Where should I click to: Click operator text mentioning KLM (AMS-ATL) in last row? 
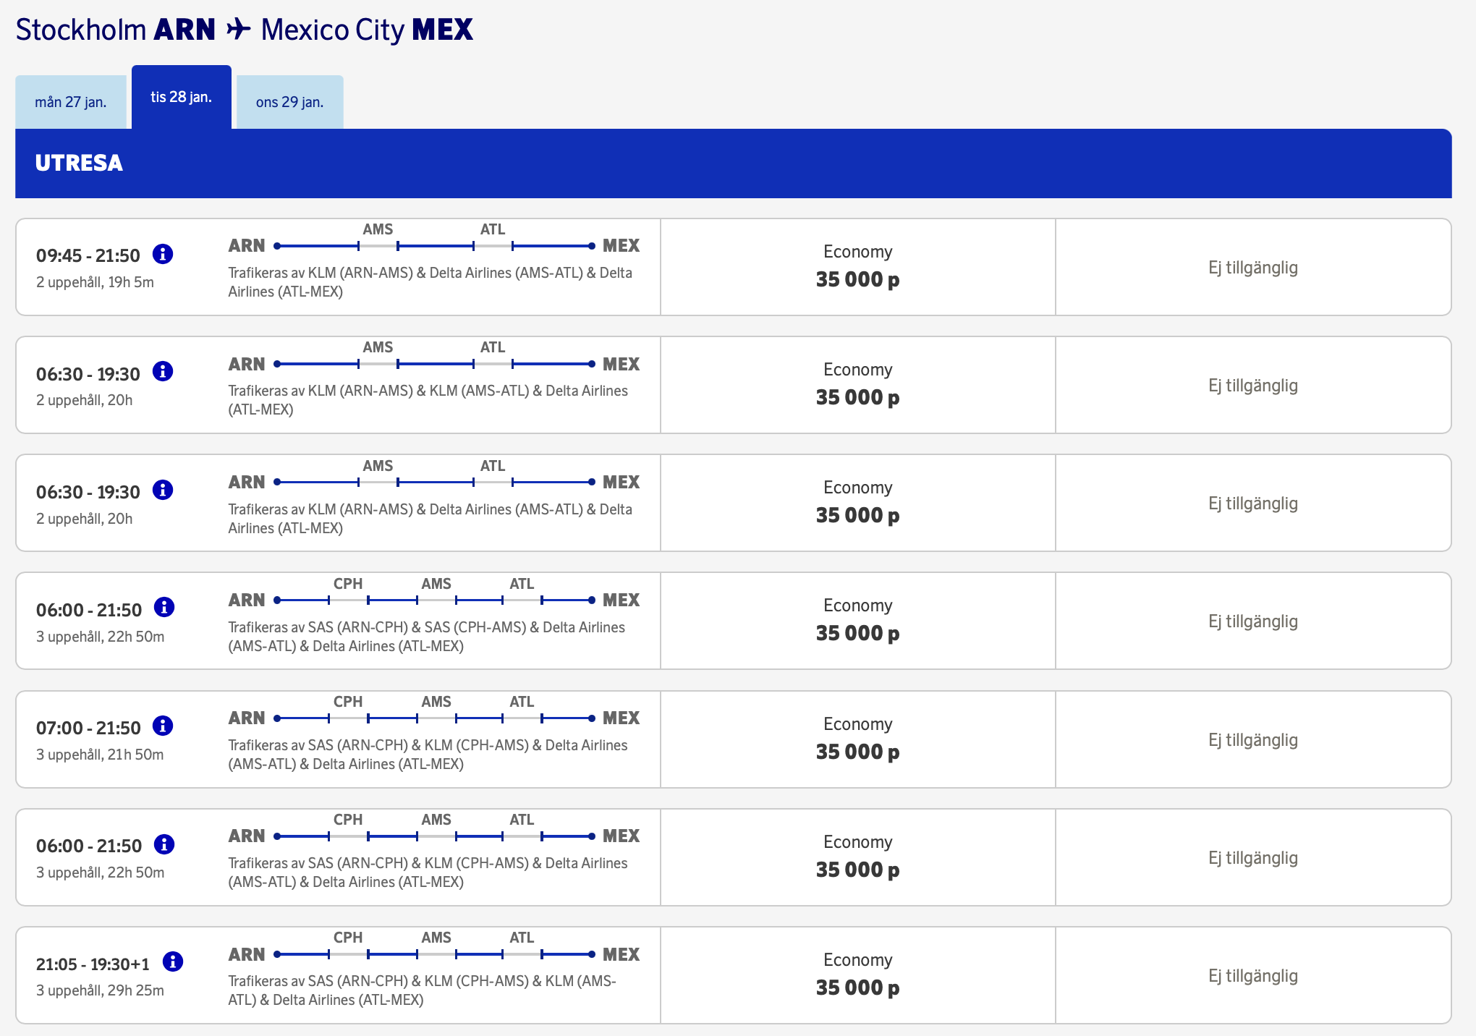422,990
